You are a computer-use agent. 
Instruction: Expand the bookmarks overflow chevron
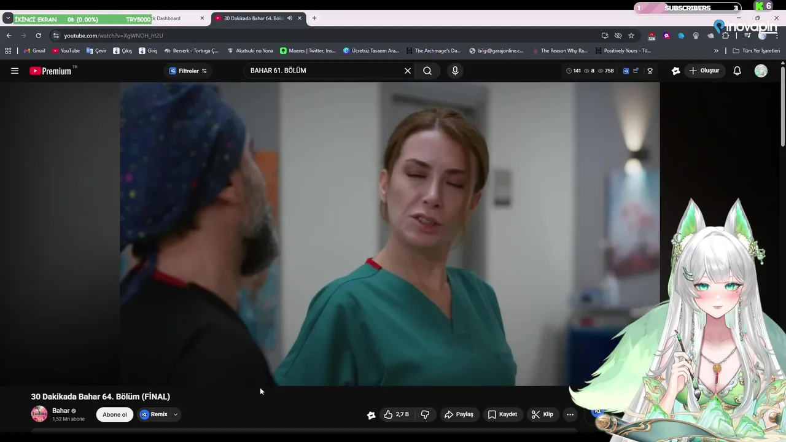coord(716,51)
